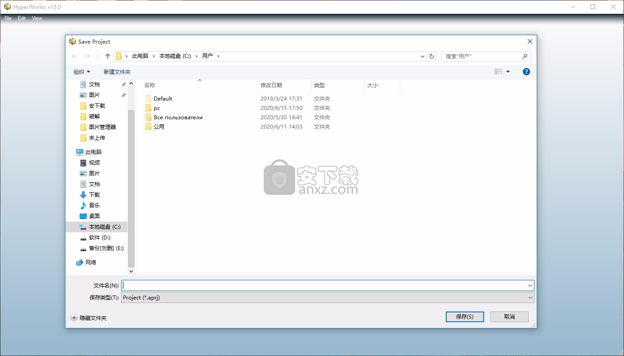Create a new folder with 新建文件夹
The height and width of the screenshot is (356, 624).
coord(117,72)
